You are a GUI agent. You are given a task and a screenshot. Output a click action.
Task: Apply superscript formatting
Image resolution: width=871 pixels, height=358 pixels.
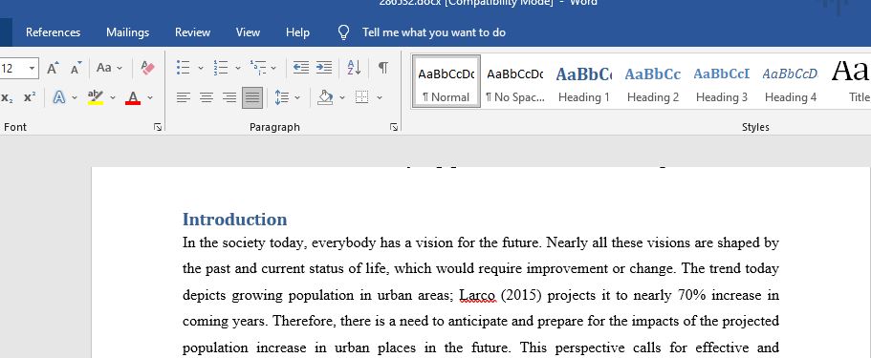click(x=30, y=98)
